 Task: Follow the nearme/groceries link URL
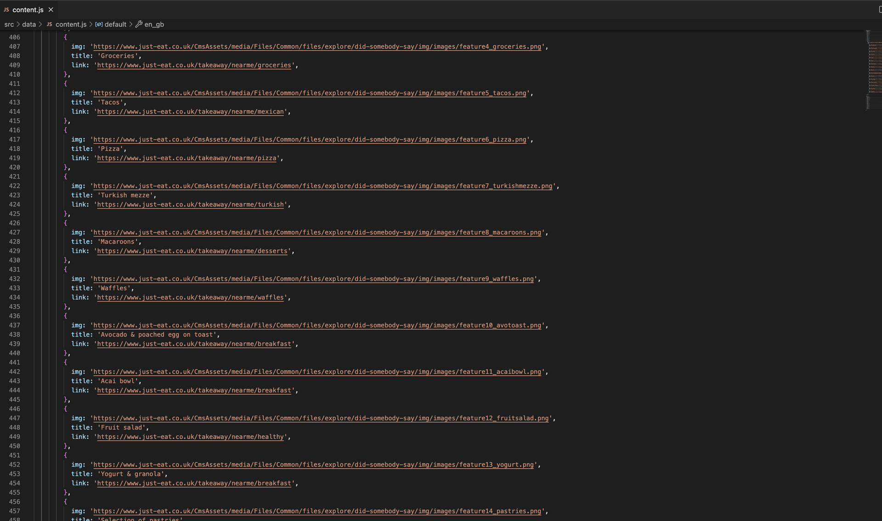coord(194,65)
